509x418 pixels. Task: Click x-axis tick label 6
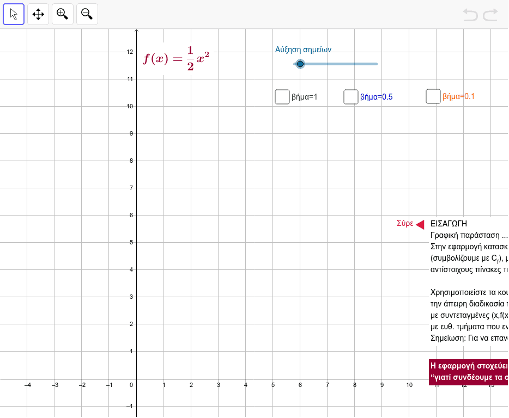[x=300, y=385]
